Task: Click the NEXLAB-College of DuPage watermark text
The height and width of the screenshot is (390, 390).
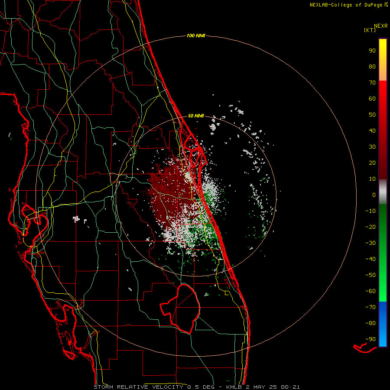Action: pos(349,5)
